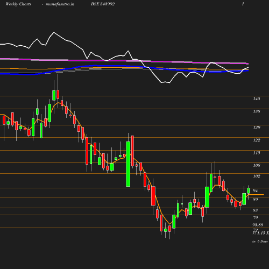
Task: Click the 'munafasutra.in' site label
Action: click(x=60, y=4)
